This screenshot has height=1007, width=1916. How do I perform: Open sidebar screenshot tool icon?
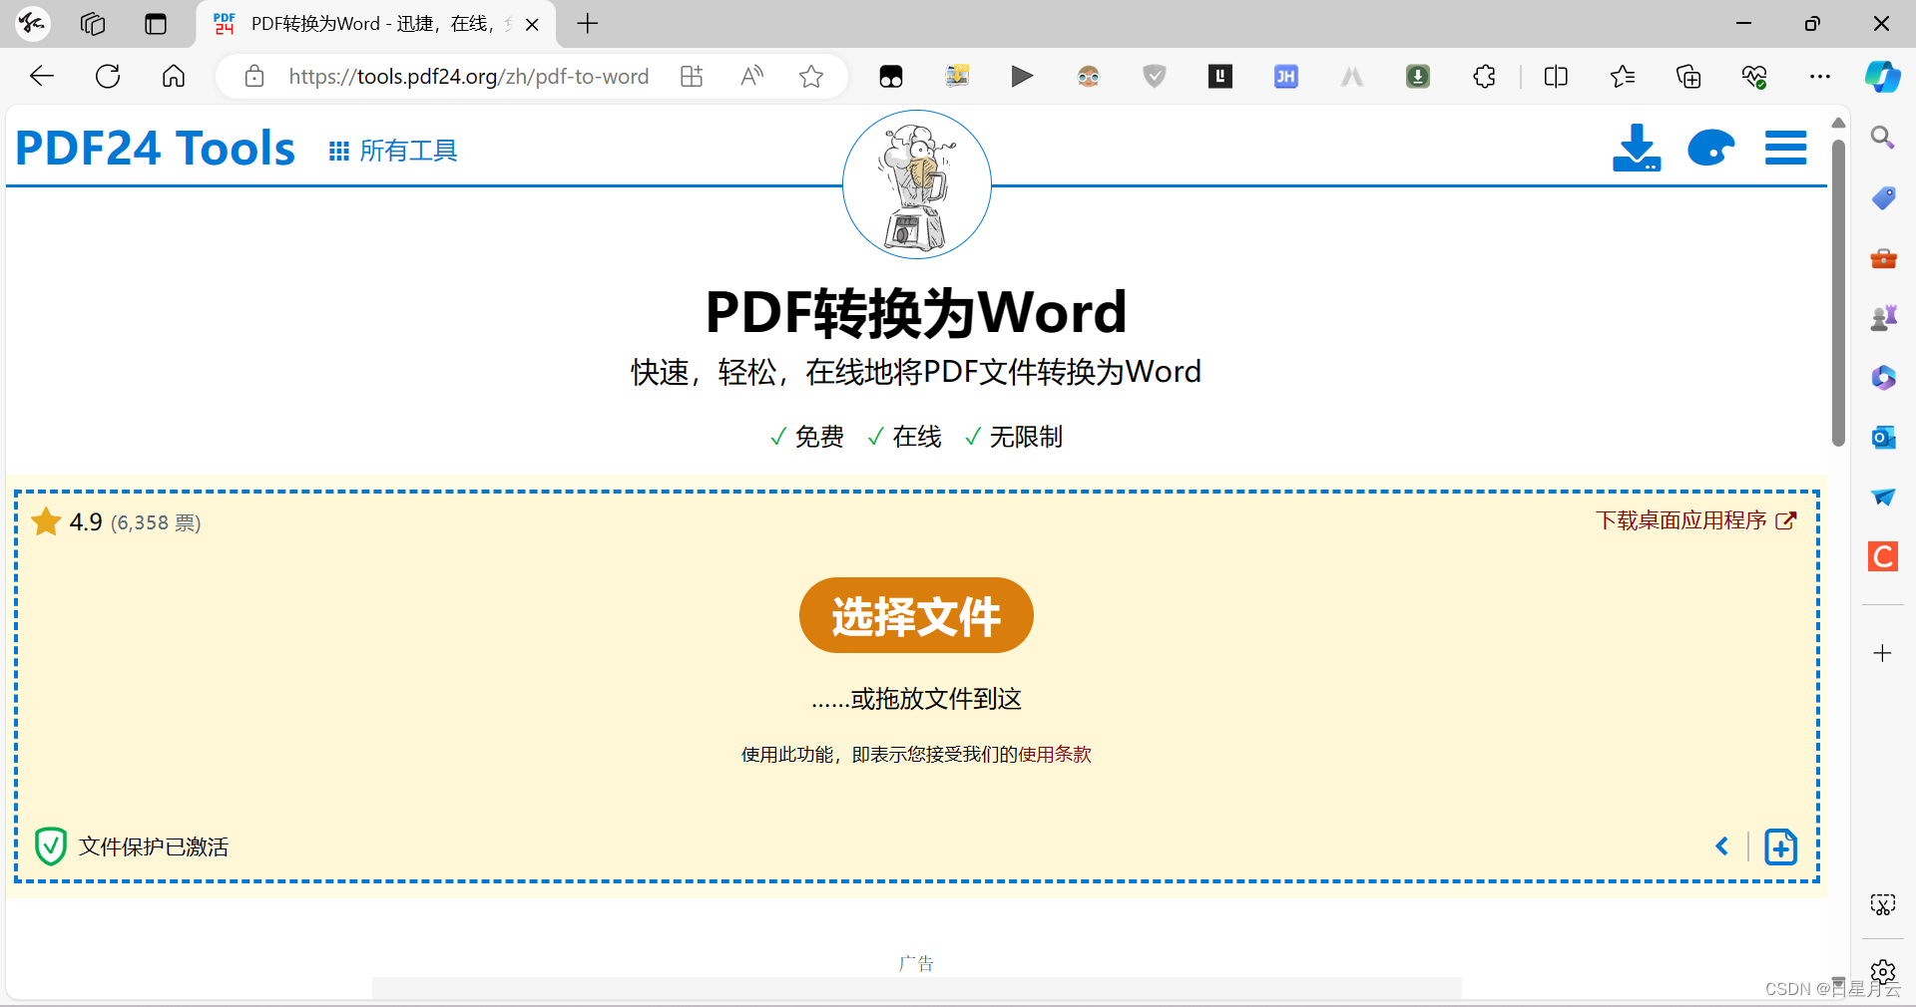(x=1883, y=904)
